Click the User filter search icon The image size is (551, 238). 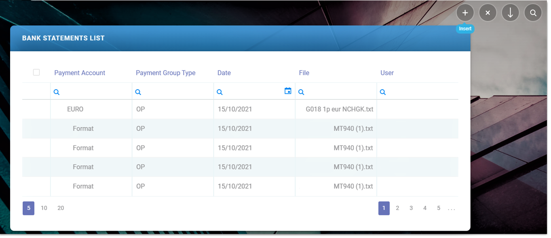[383, 92]
